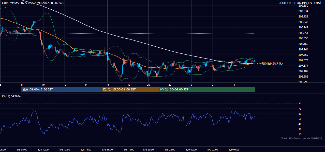Click RSI scale label 70
The image size is (325, 152).
click(300, 109)
